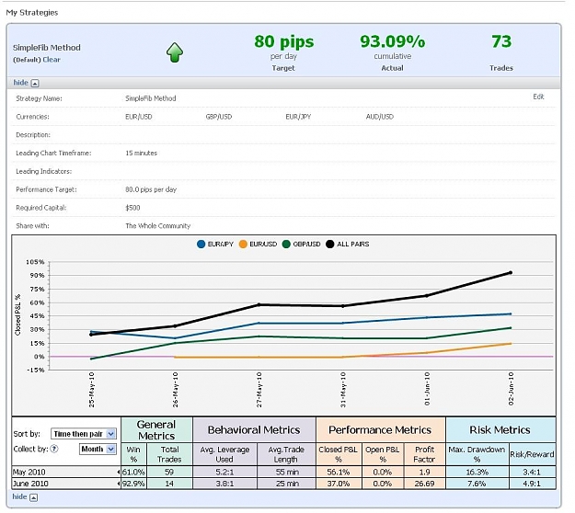Image resolution: width=575 pixels, height=513 pixels.
Task: Expand the May 2010 row arrow
Action: (x=119, y=472)
